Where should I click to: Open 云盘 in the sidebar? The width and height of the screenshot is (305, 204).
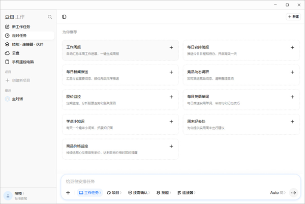(x=28, y=53)
